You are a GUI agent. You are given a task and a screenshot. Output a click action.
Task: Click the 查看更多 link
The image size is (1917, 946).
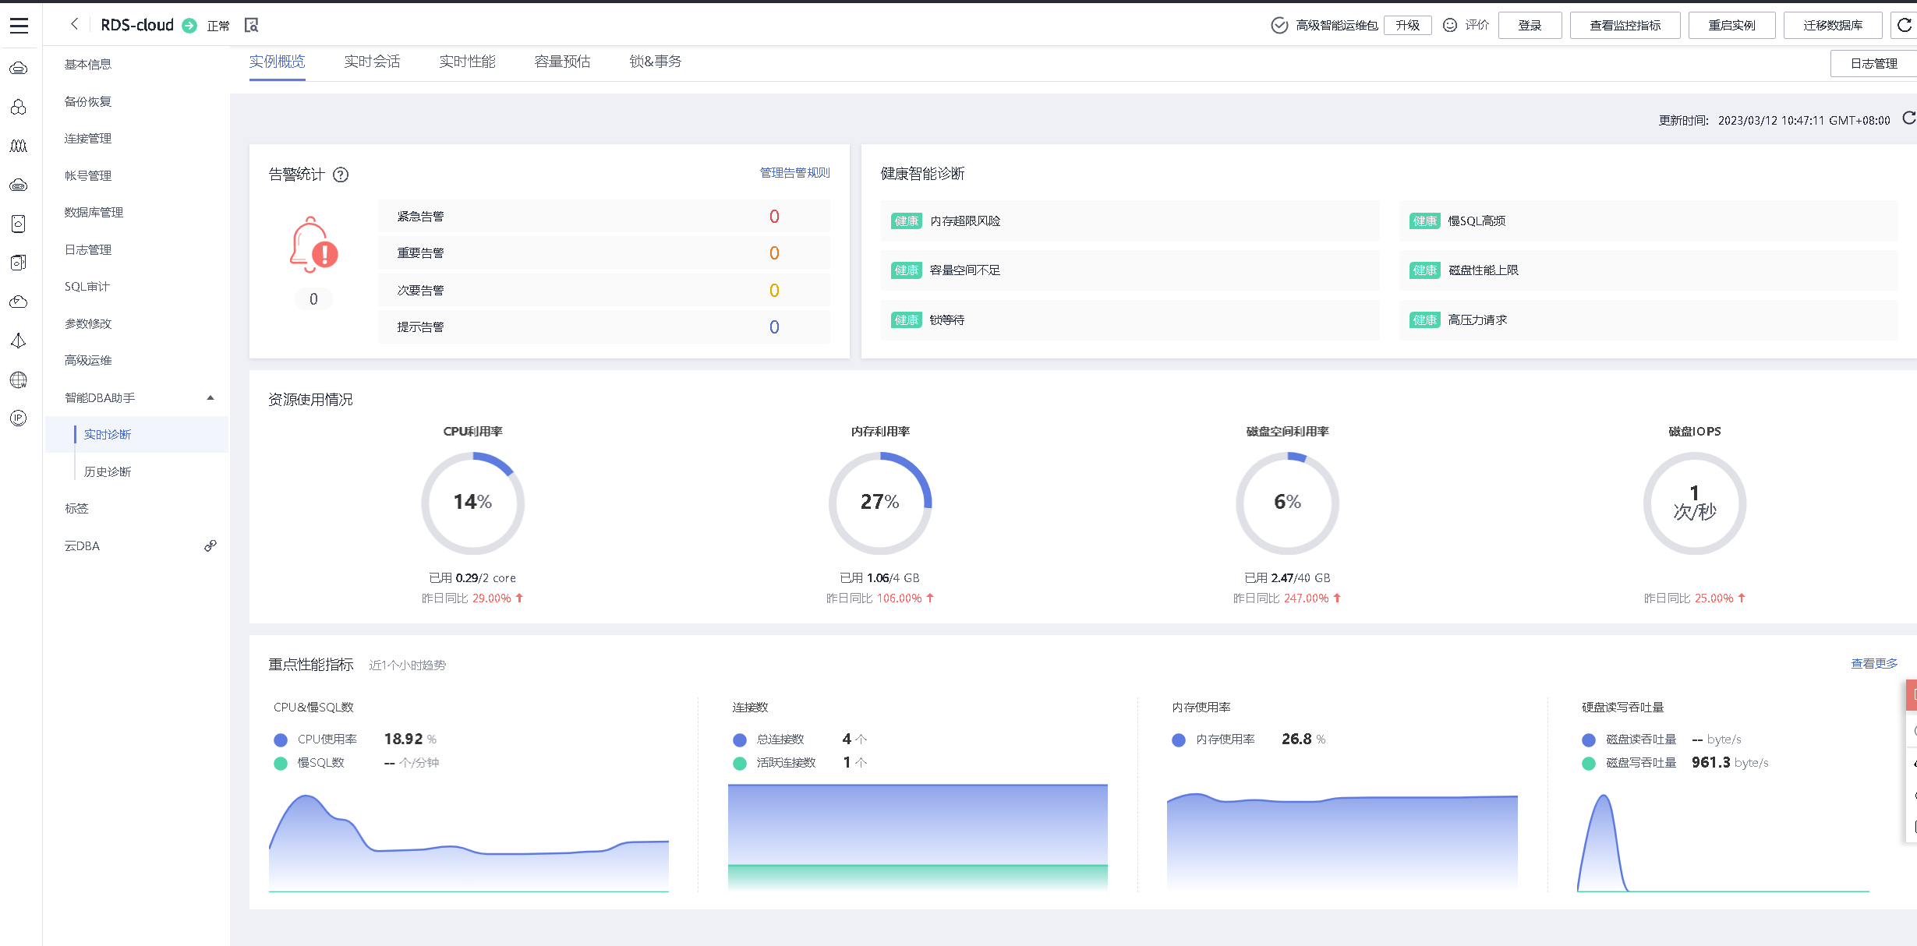coord(1874,663)
